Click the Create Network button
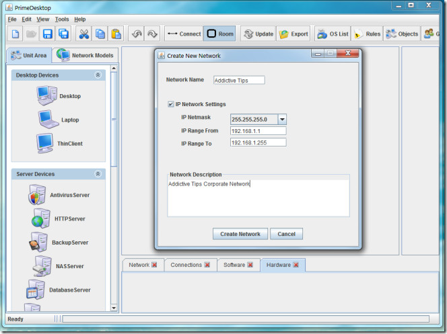The height and width of the screenshot is (334, 447). (x=240, y=234)
